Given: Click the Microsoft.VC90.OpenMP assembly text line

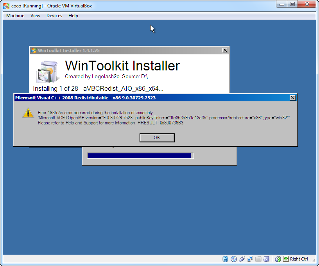Looking at the screenshot, I should [x=164, y=118].
